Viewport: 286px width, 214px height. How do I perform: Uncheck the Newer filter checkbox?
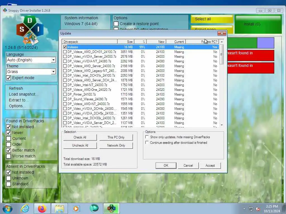pos(9,133)
